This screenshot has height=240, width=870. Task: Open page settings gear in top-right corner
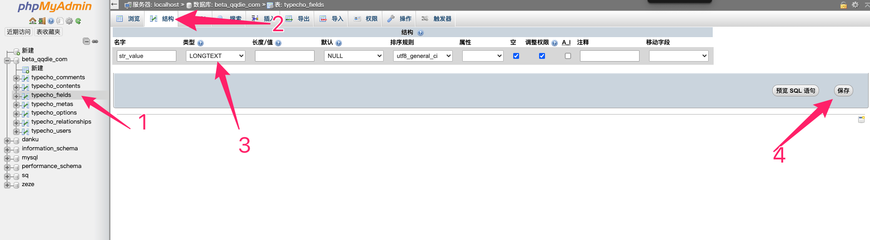click(855, 5)
